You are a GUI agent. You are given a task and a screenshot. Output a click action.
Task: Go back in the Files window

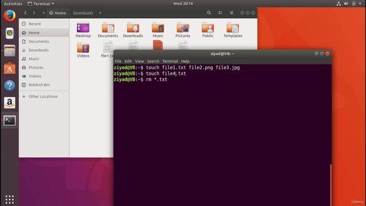25,13
